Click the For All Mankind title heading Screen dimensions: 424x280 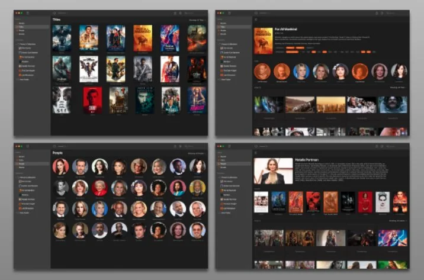point(286,29)
